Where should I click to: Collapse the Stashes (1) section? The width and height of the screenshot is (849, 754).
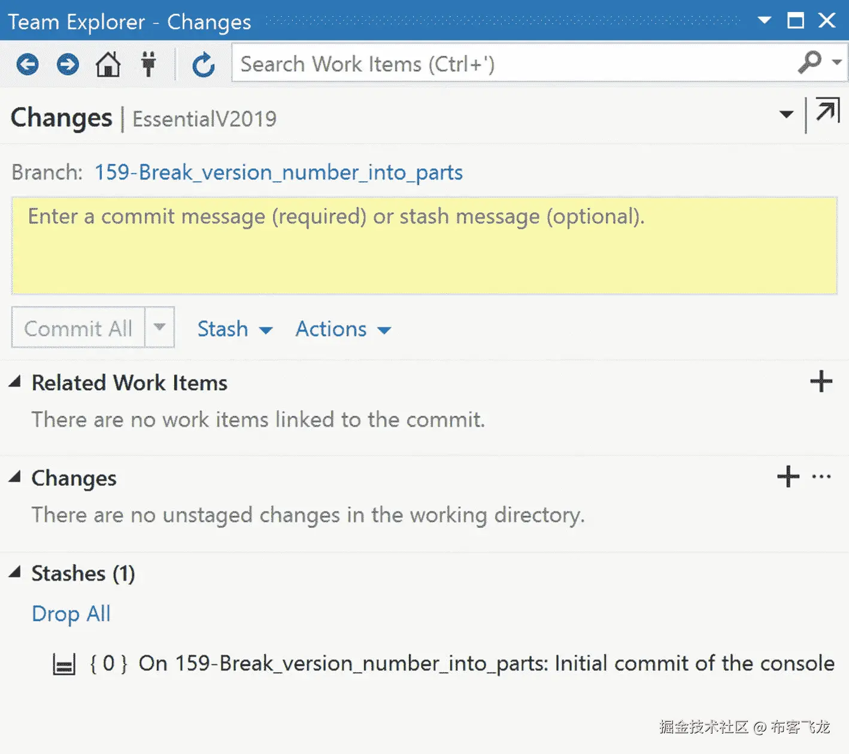15,572
